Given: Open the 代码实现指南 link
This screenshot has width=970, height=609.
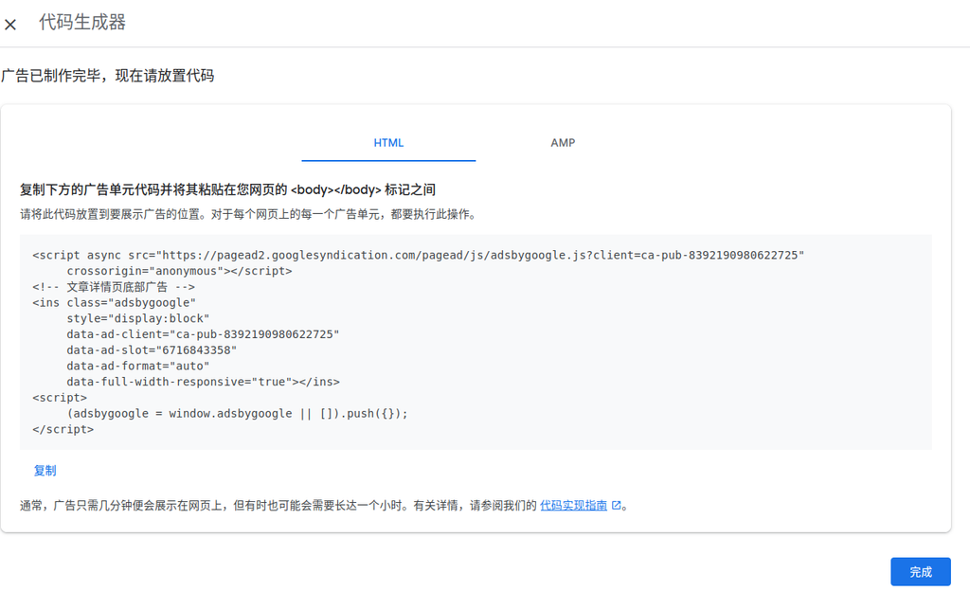Looking at the screenshot, I should tap(573, 505).
